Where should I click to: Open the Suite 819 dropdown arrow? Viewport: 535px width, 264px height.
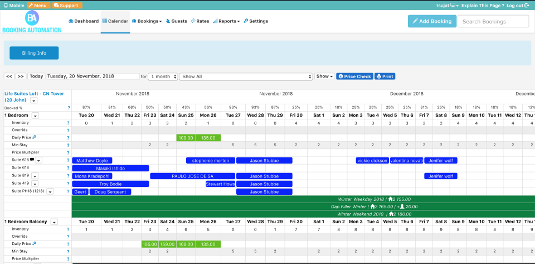point(35,176)
